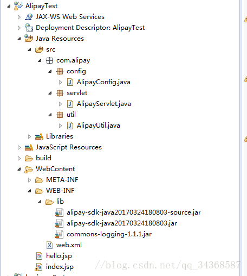Collapse the WebContent folder node
The height and width of the screenshot is (276, 247).
click(x=19, y=170)
